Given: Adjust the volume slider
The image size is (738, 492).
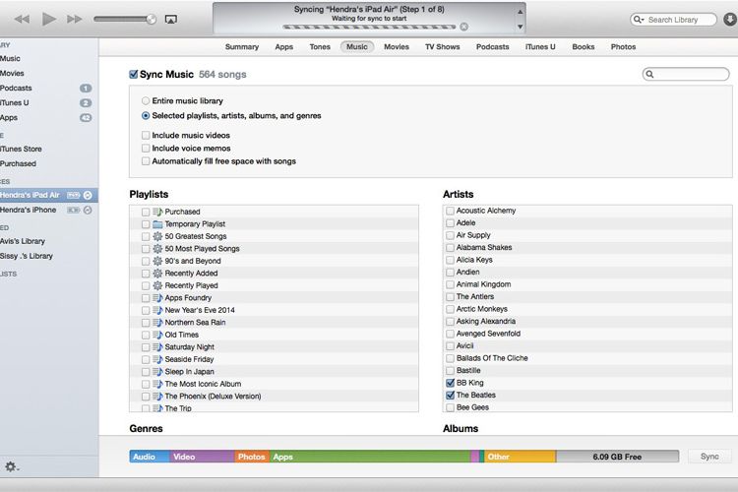Looking at the screenshot, I should pyautogui.click(x=125, y=20).
